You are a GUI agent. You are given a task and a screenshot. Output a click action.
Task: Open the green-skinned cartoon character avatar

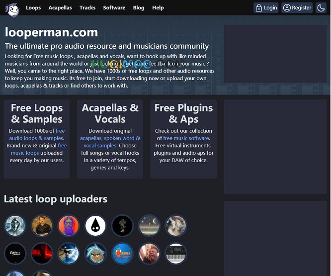click(95, 253)
